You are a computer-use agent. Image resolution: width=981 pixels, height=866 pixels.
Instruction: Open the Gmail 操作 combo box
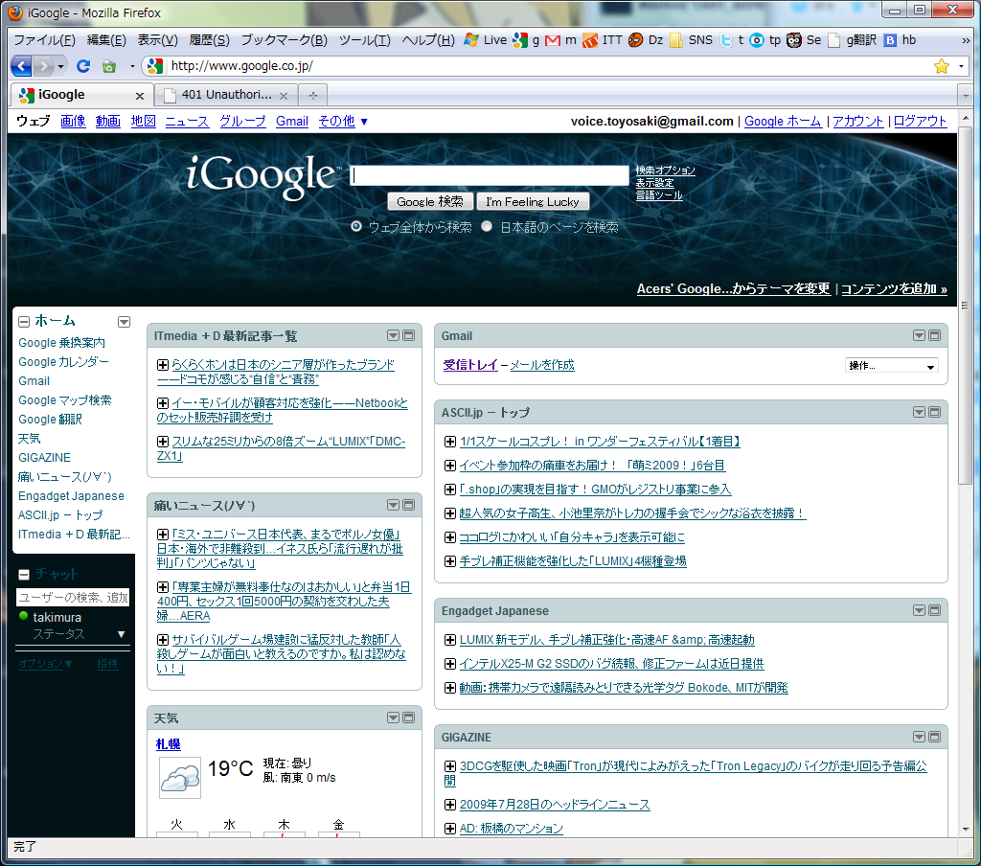click(x=892, y=366)
